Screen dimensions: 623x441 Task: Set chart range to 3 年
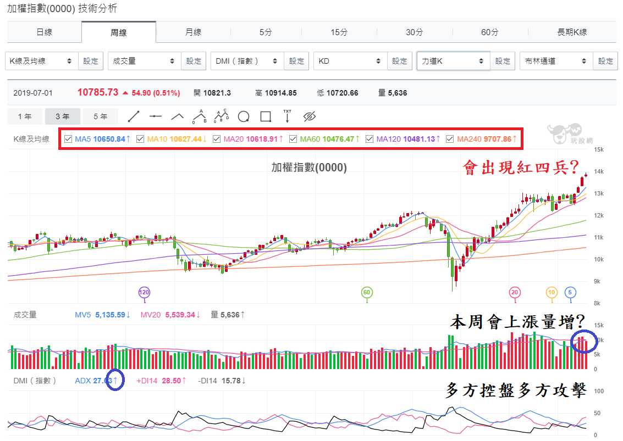pyautogui.click(x=62, y=116)
